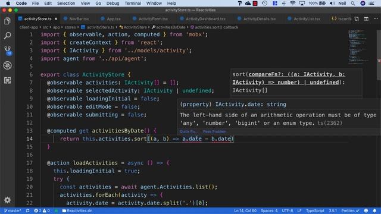This screenshot has height=214, width=381.
Task: Open the Explorer view in activity bar
Action: pos(7,21)
